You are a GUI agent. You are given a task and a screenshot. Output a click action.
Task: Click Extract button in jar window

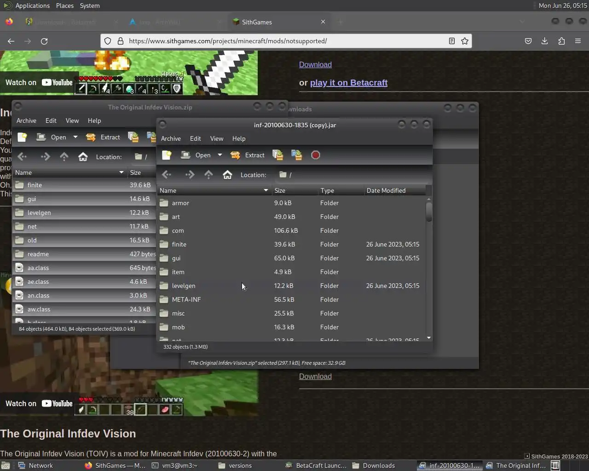point(248,155)
